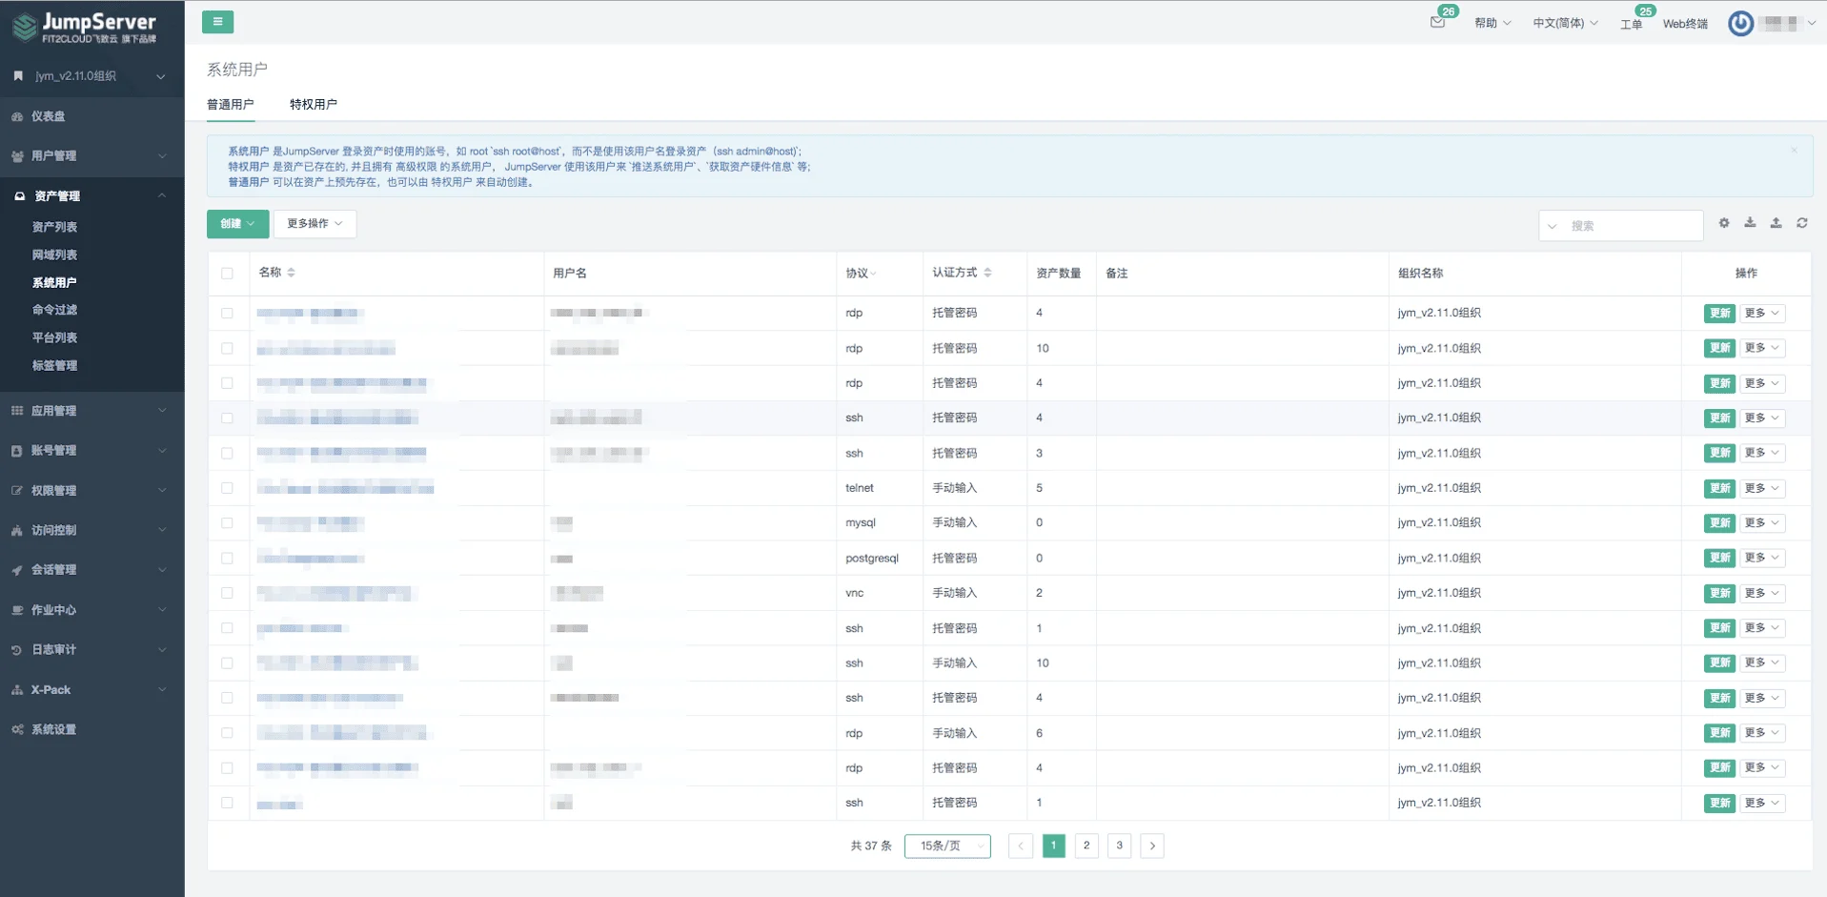Check the telnet row checkbox
1827x897 pixels.
pyautogui.click(x=227, y=488)
